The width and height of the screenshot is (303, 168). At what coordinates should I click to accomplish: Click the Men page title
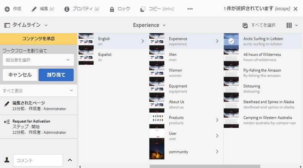(173, 55)
